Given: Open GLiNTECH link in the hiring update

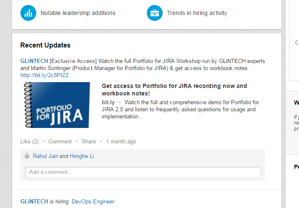Looking at the screenshot, I should [34, 201].
